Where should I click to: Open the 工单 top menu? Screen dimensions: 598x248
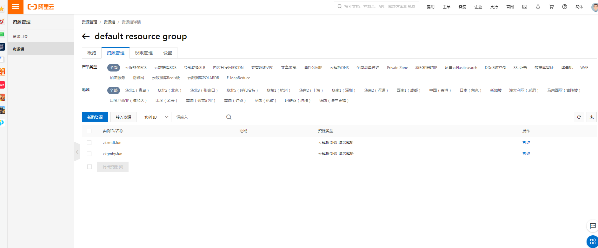(x=447, y=7)
